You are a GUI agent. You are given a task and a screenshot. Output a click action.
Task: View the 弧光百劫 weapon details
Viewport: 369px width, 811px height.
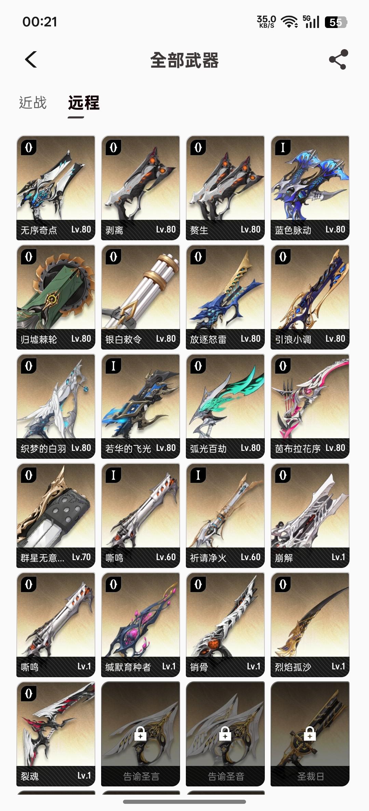(225, 406)
